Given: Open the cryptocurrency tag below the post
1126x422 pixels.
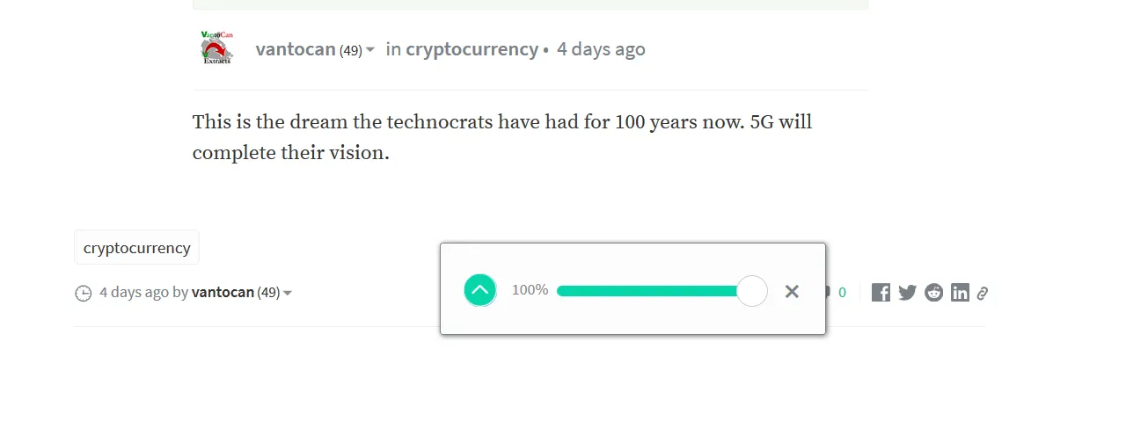Looking at the screenshot, I should pos(136,247).
